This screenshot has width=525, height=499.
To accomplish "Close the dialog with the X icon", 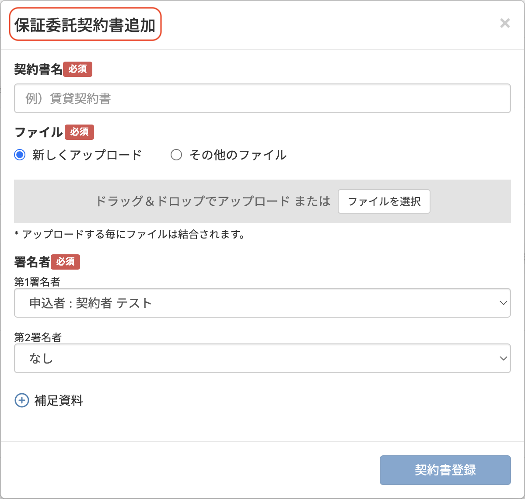I will click(505, 23).
